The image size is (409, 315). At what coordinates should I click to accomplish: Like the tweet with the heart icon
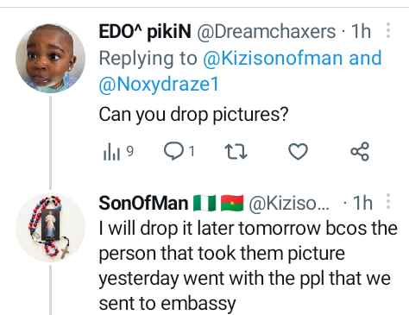point(298,152)
